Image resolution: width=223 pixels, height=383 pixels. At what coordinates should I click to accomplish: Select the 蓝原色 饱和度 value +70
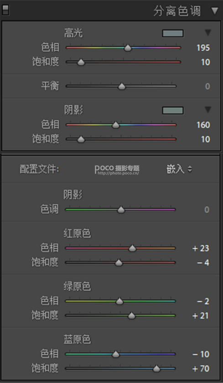point(201,368)
